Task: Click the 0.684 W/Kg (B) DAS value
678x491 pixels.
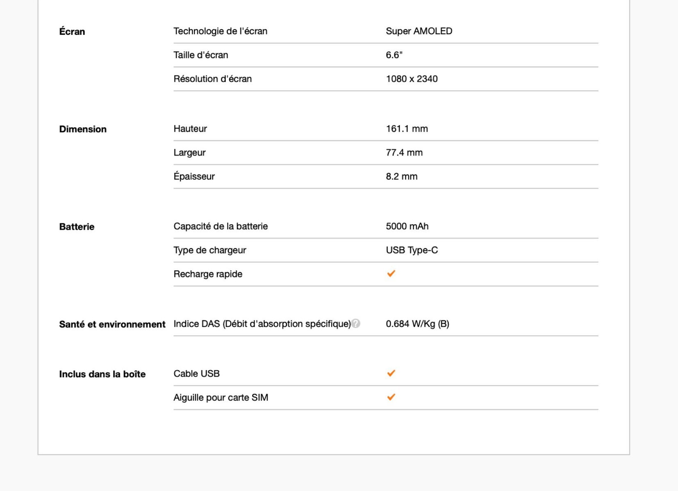Action: tap(417, 324)
